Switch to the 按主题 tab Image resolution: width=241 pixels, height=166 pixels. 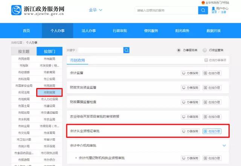tap(24, 51)
